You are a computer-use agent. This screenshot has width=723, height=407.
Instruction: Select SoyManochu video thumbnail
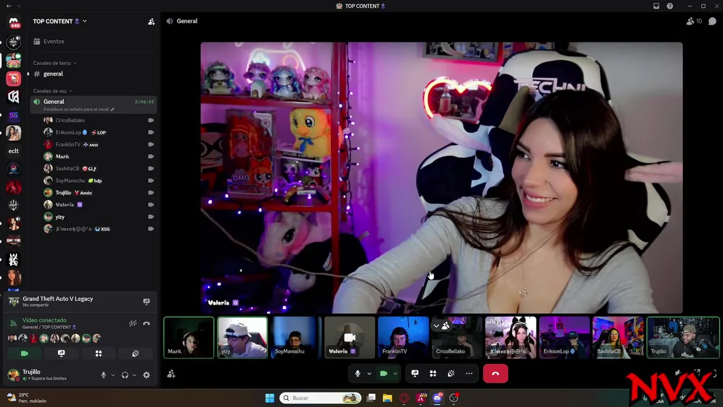(x=296, y=337)
